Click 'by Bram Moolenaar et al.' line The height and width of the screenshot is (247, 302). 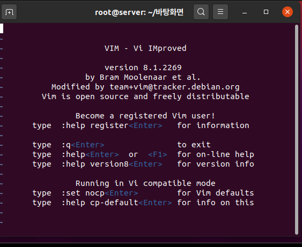pyautogui.click(x=143, y=77)
